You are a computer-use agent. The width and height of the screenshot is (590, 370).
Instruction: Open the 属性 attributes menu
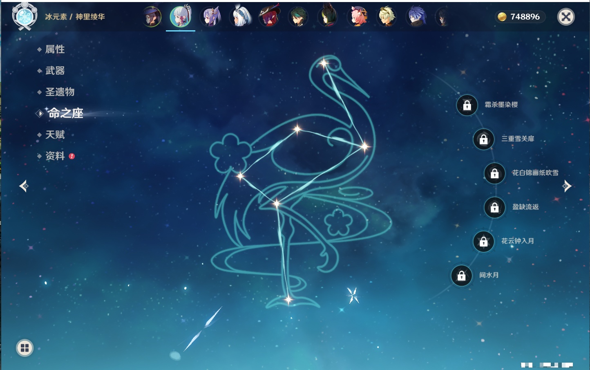coord(55,49)
